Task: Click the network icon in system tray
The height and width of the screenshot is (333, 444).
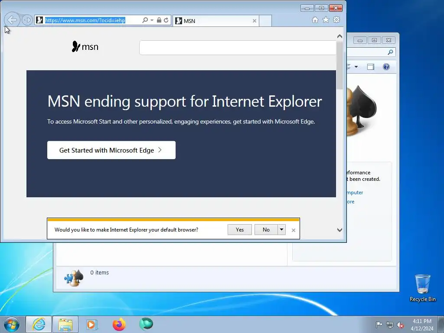Action: pos(390,325)
